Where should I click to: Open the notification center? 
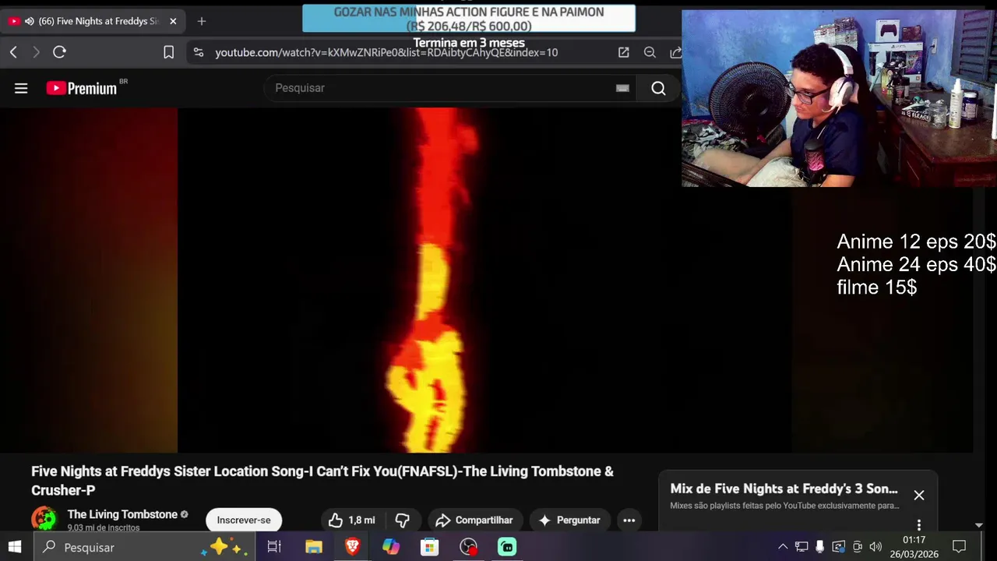coord(960,547)
